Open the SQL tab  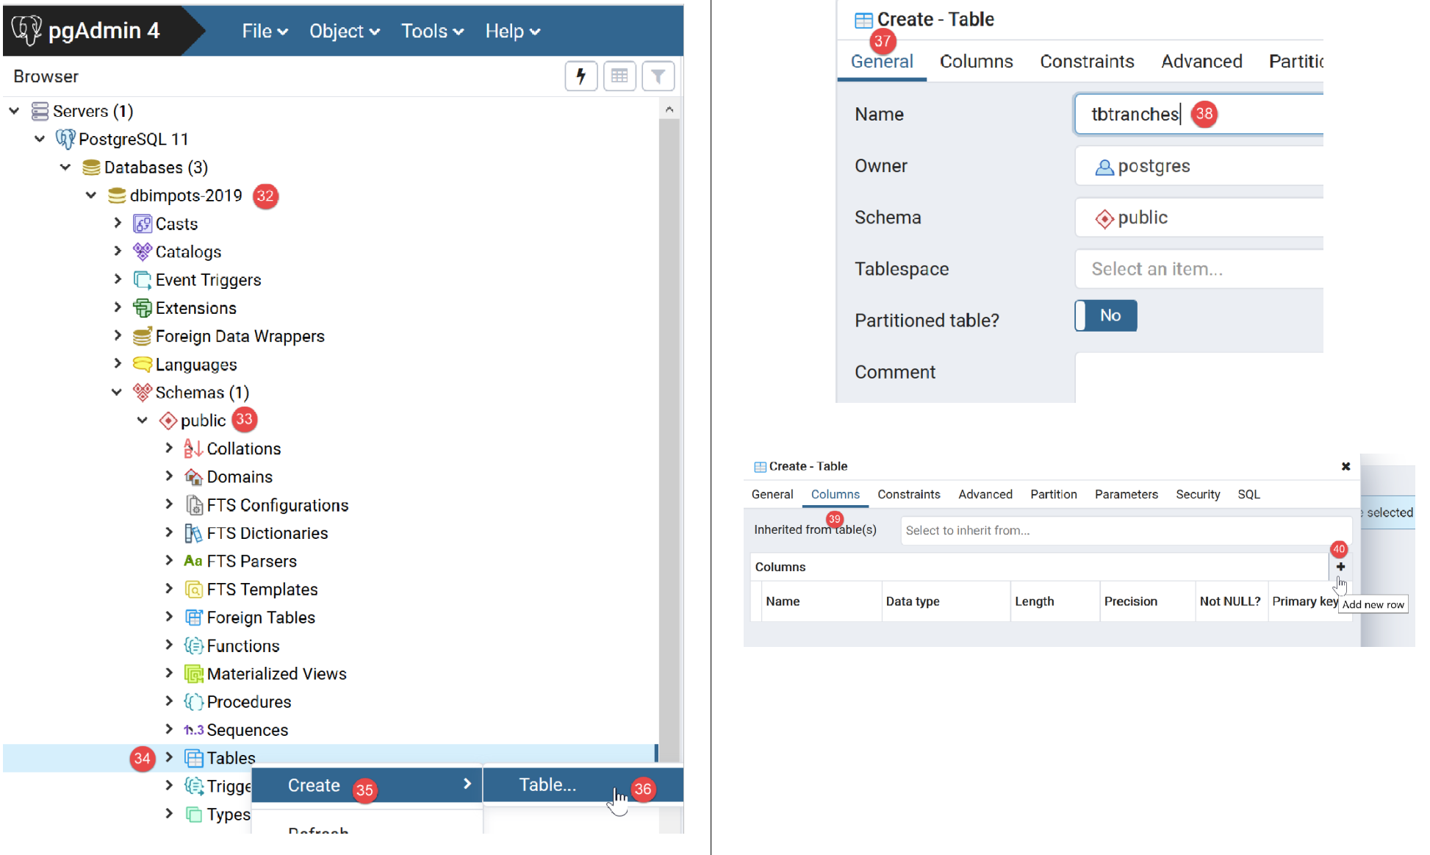[x=1248, y=494]
